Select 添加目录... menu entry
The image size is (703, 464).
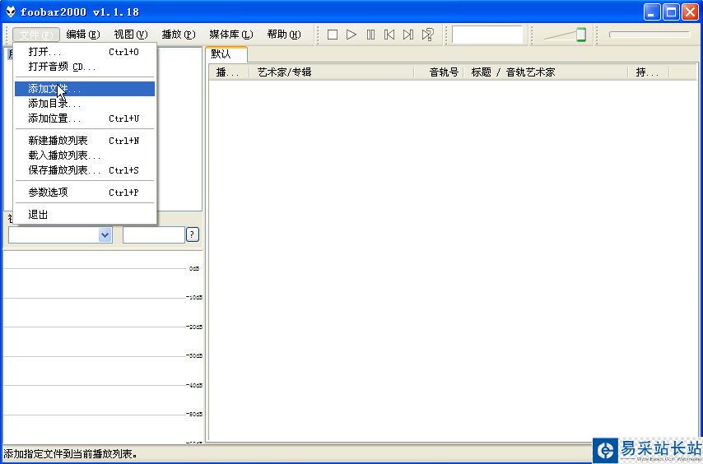(x=85, y=104)
